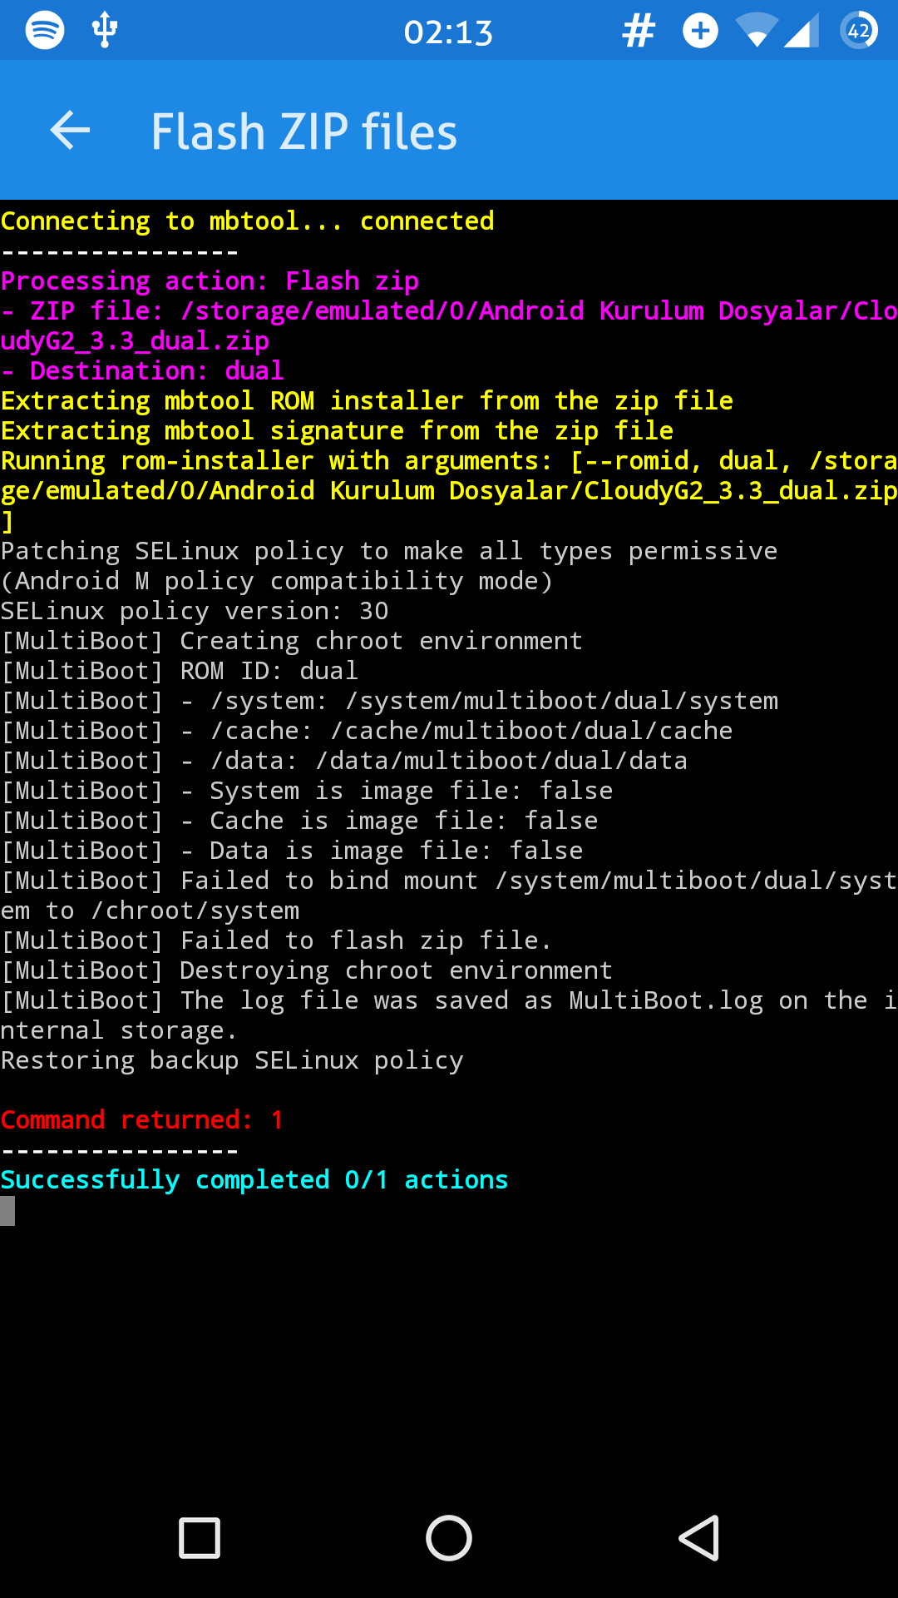Tap the Connecting to mbtool line

pos(248,221)
